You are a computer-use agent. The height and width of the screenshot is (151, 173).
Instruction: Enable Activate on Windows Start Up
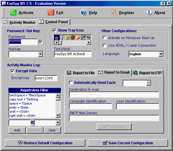[x=105, y=38]
